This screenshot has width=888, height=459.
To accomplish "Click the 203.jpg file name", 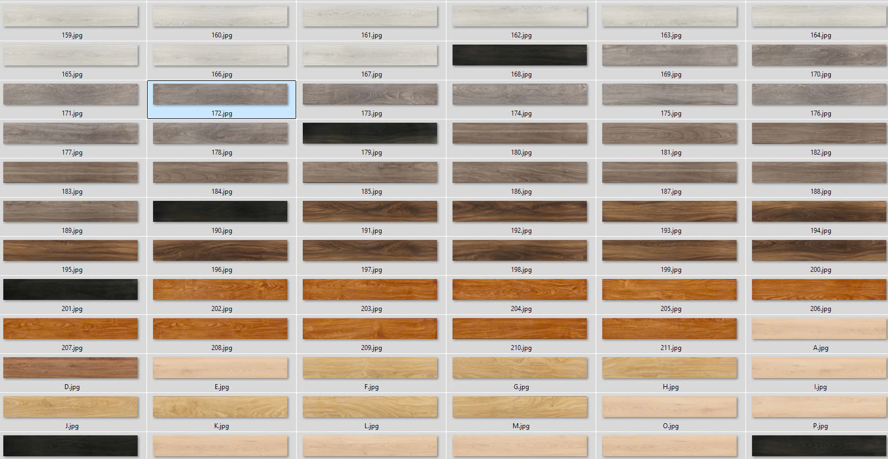I will 372,309.
